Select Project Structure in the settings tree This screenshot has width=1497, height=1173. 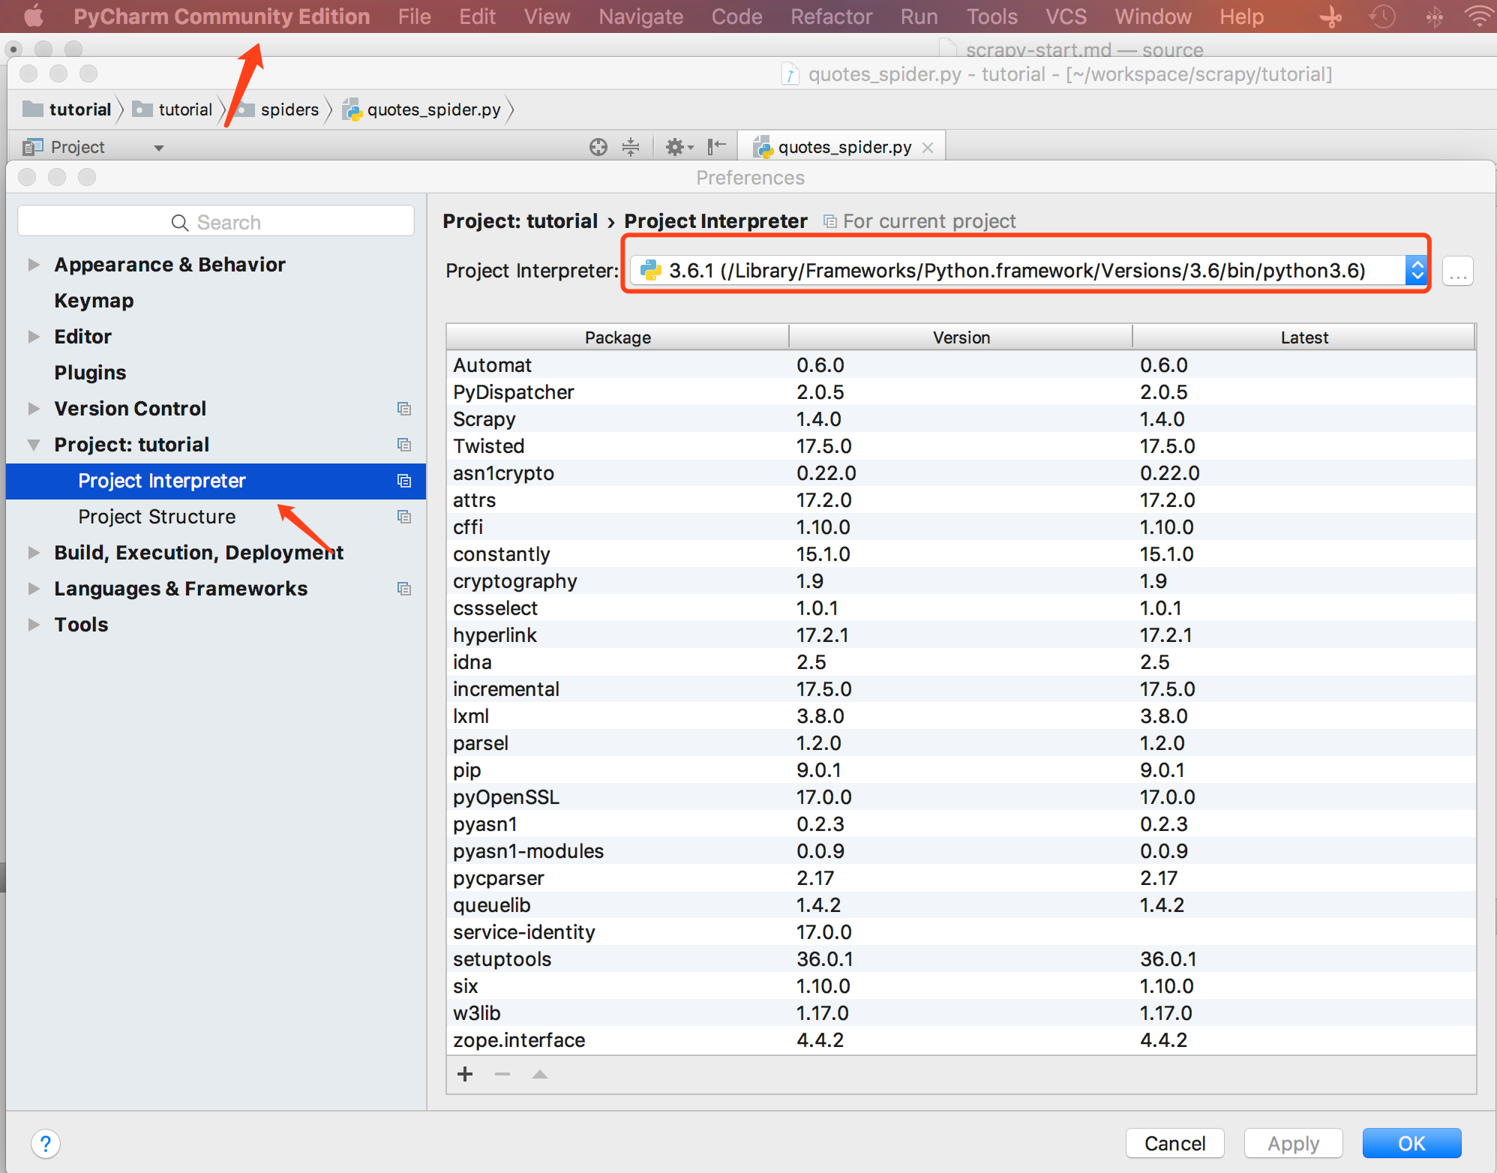157,517
